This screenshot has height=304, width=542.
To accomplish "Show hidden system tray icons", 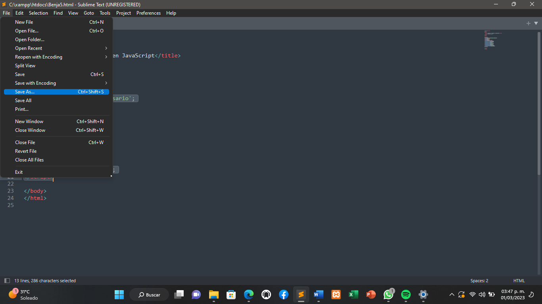I will pos(452,294).
